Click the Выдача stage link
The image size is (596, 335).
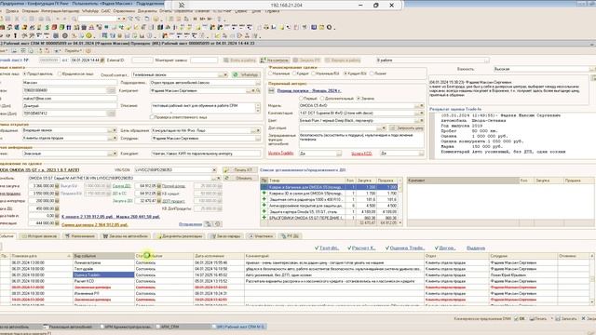(476, 248)
